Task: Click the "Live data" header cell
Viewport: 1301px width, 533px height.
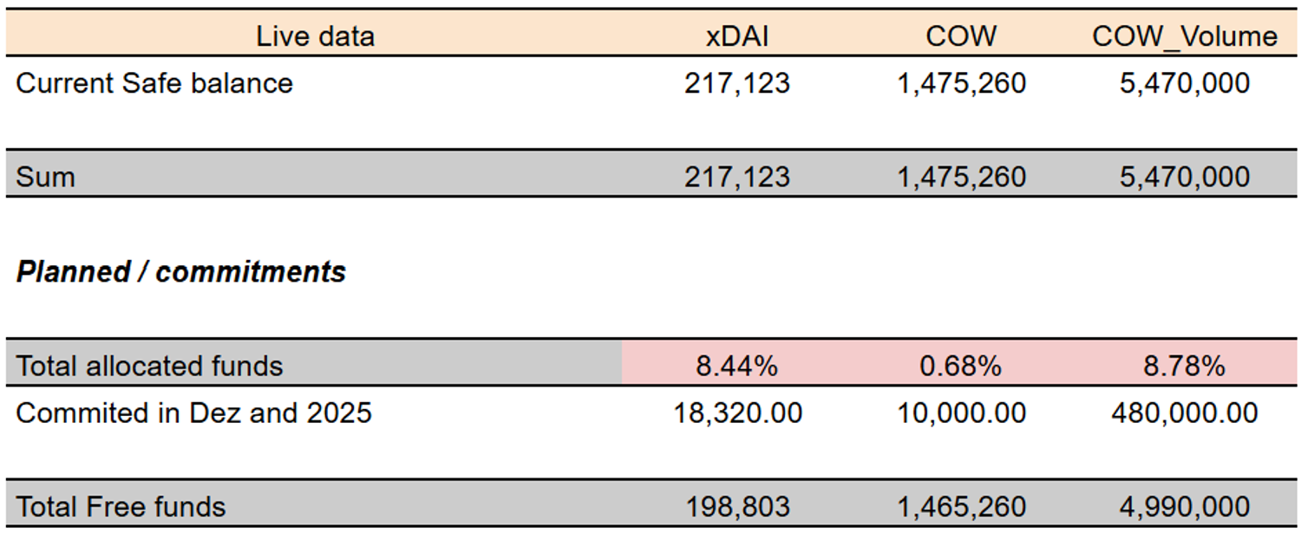Action: (x=315, y=36)
